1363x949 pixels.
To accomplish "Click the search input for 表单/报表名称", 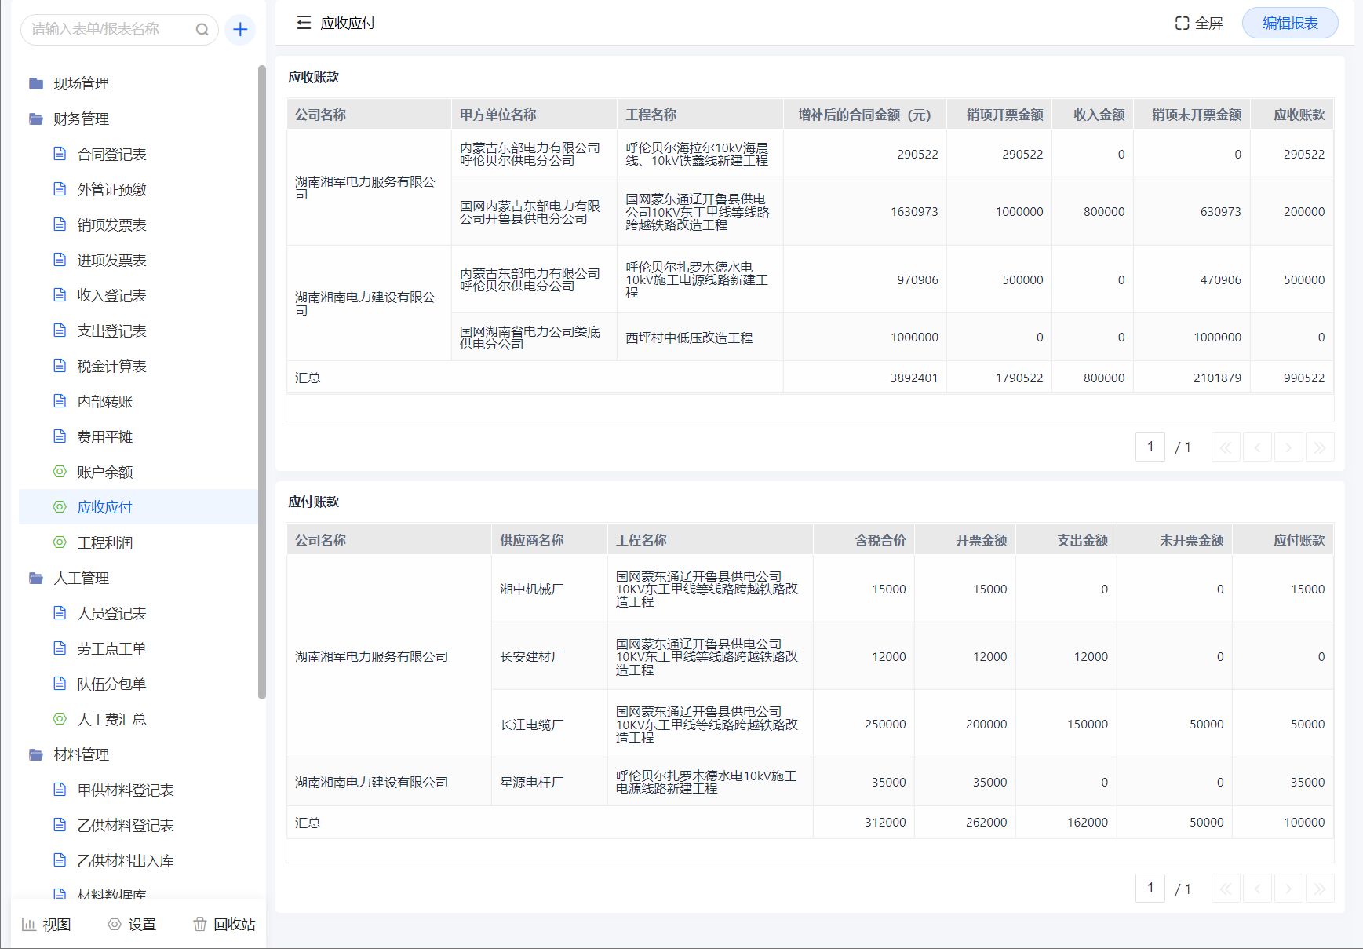I will point(110,30).
